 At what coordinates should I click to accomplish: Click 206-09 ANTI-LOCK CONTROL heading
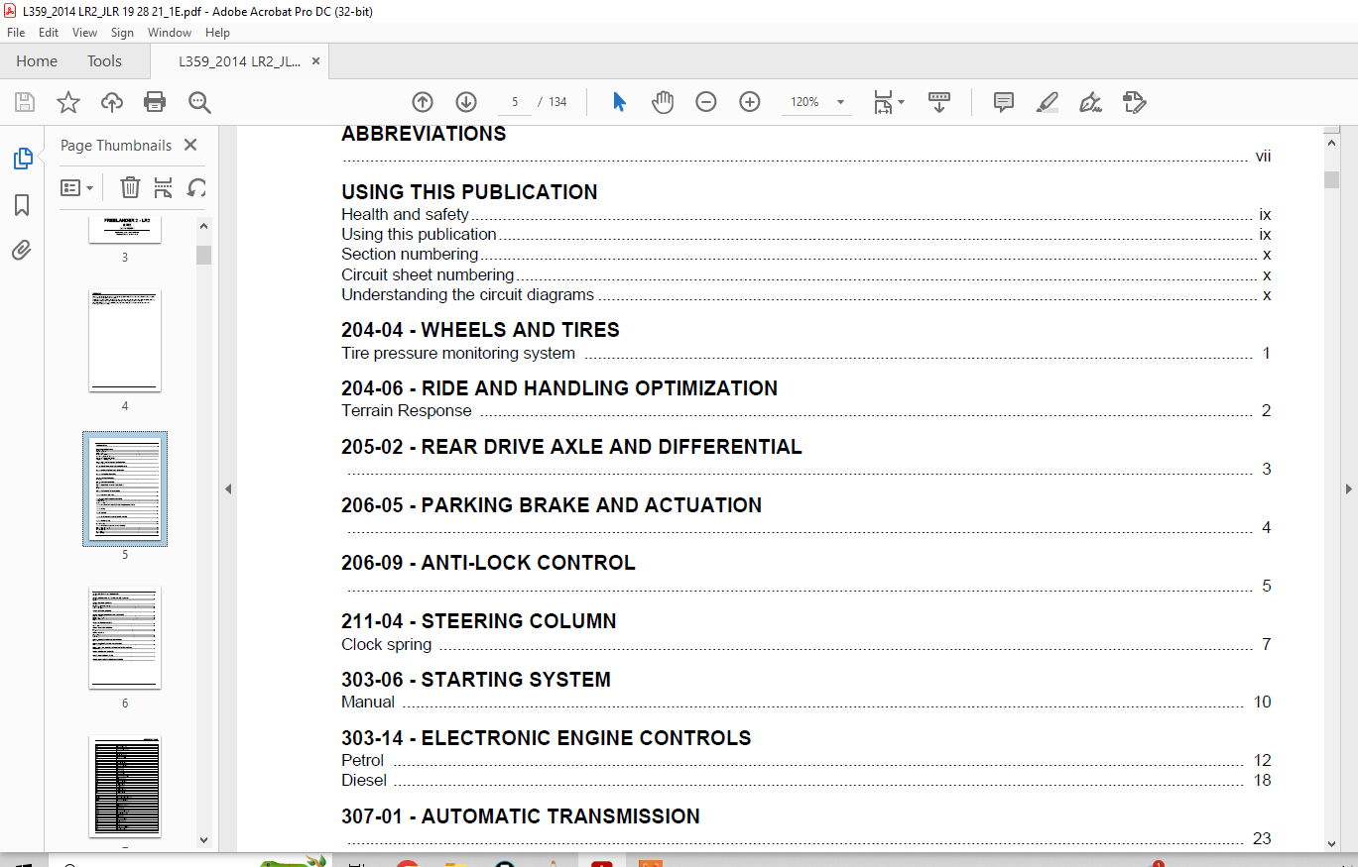click(x=488, y=563)
